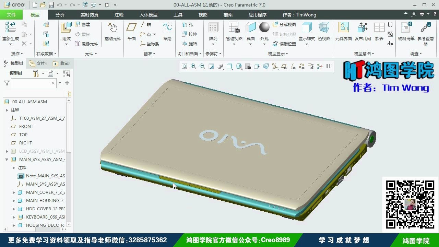
Task: Select the Hole (孔) tool
Action: [188, 24]
